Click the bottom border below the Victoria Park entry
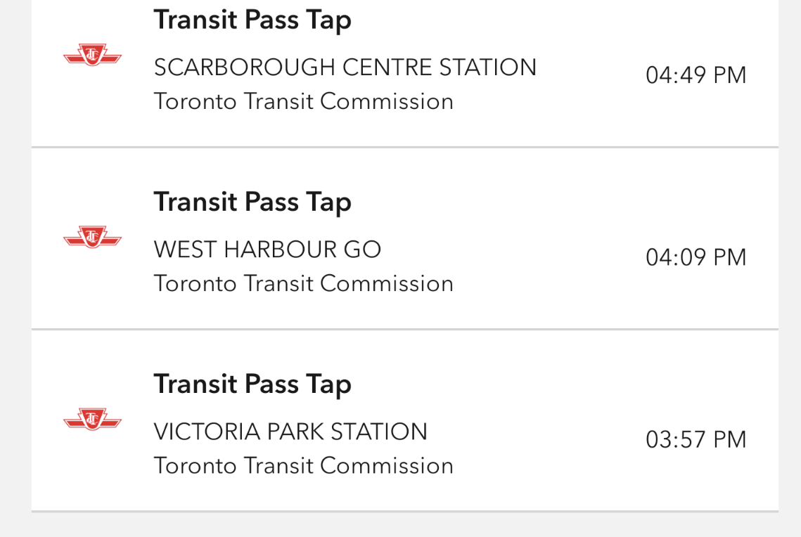 (x=404, y=511)
